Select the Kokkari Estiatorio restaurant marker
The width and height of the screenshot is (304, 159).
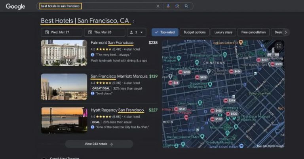[241, 42]
